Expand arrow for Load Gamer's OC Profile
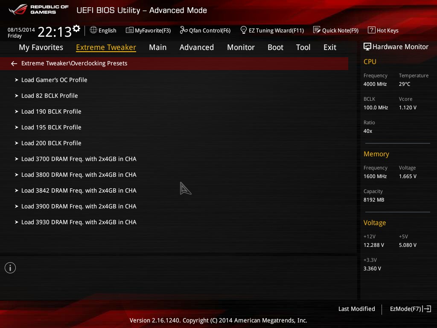 [x=17, y=80]
